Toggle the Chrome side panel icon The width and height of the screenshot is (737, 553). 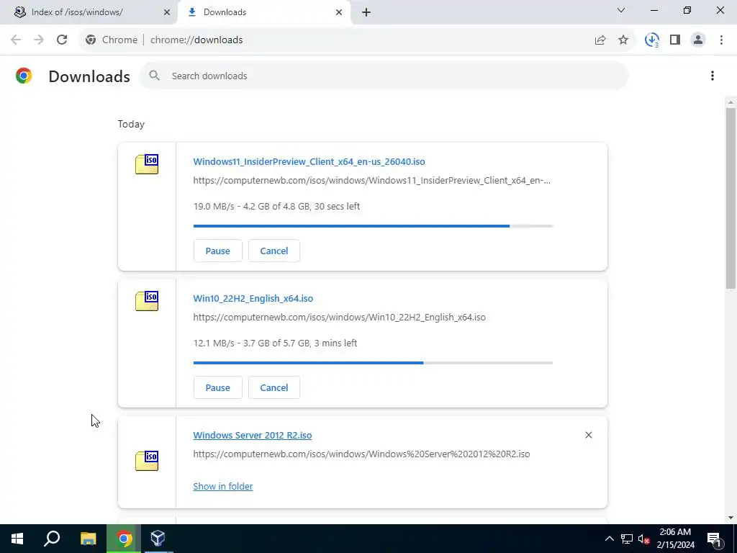pyautogui.click(x=675, y=40)
